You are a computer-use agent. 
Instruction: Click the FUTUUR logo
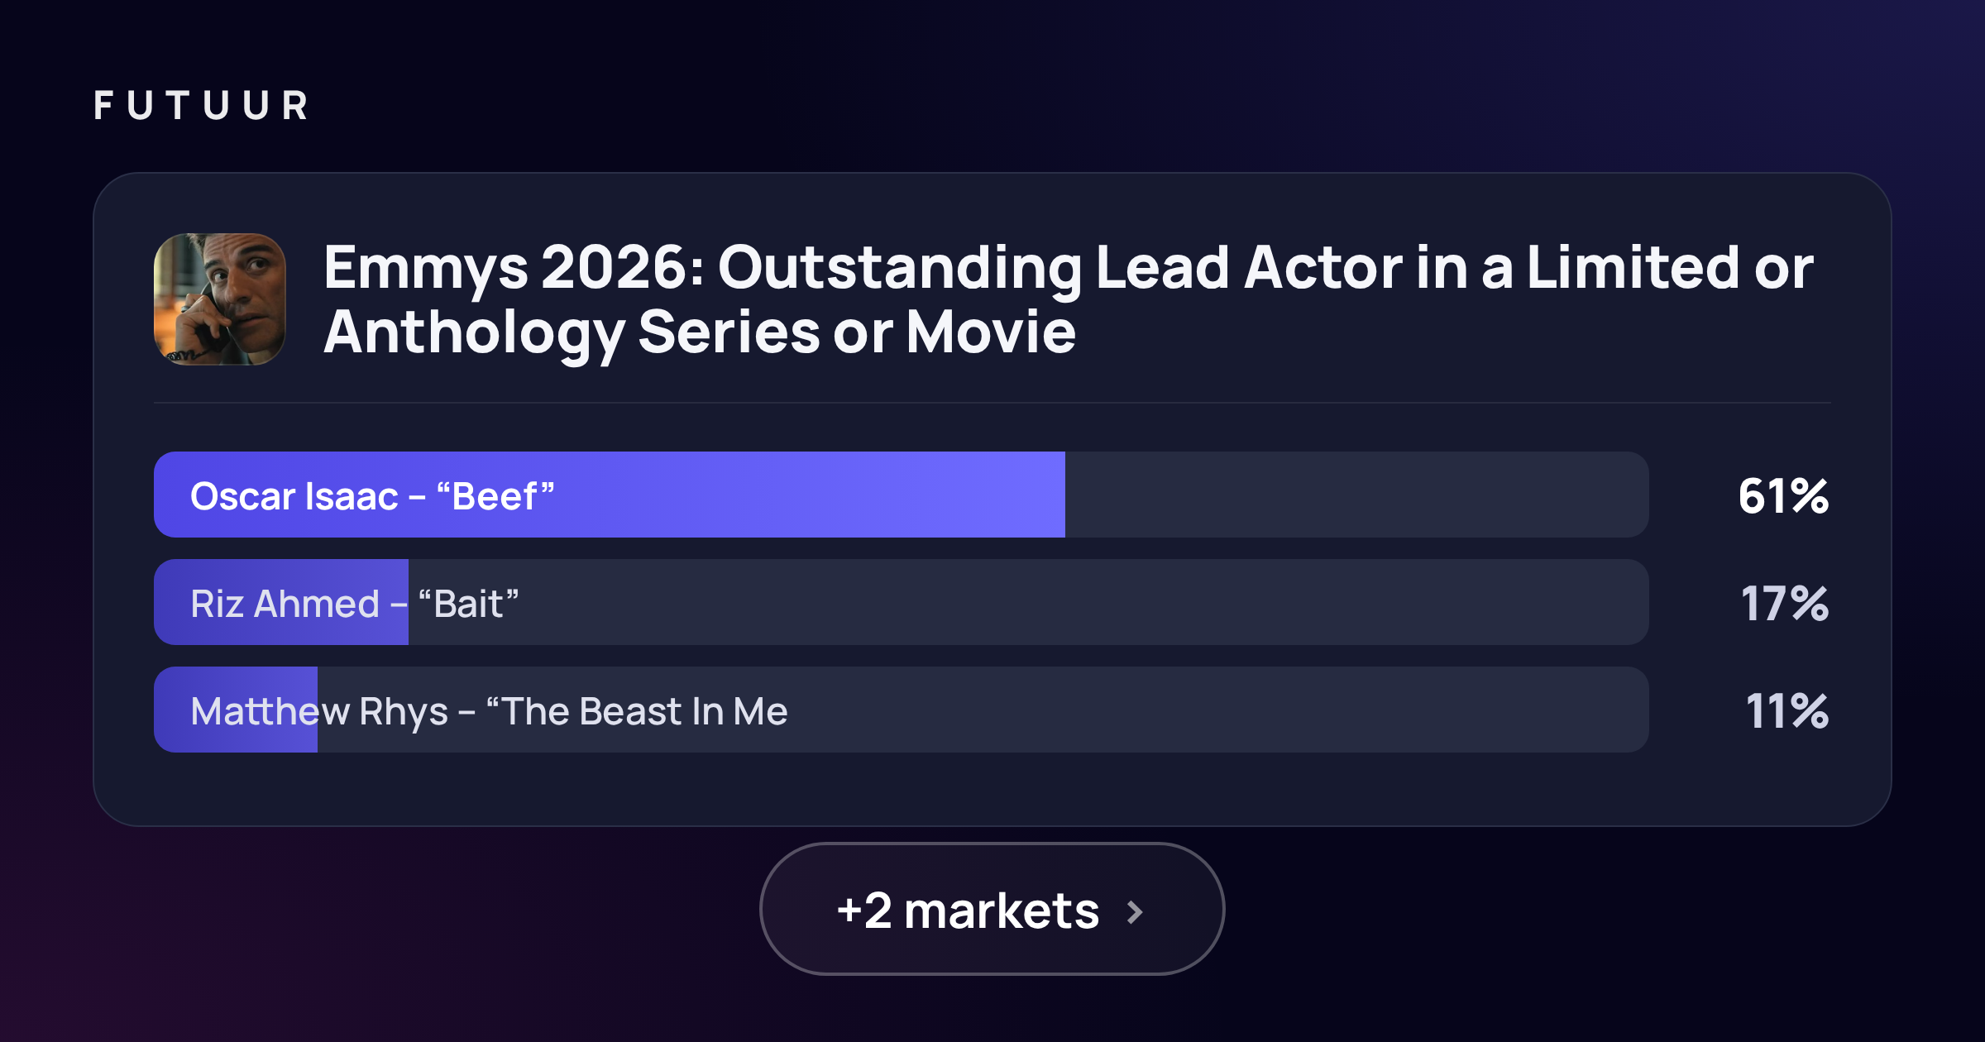tap(201, 106)
